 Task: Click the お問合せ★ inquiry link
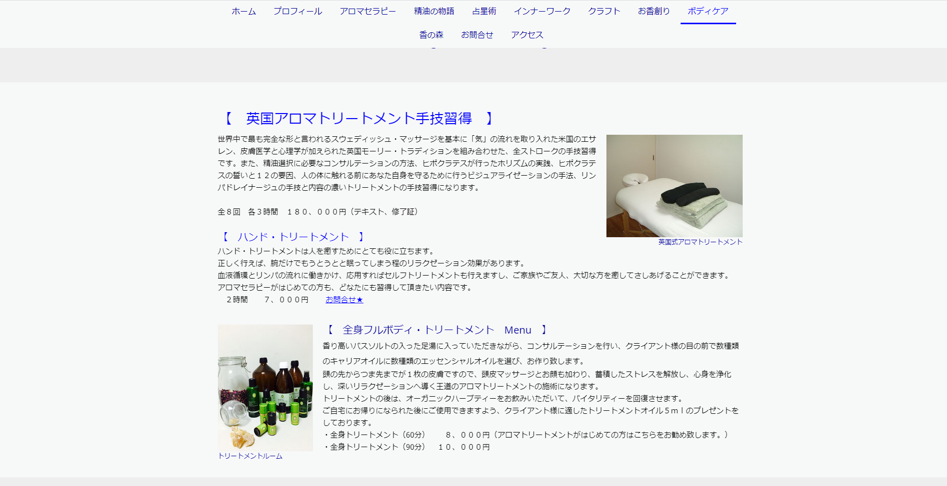click(344, 299)
